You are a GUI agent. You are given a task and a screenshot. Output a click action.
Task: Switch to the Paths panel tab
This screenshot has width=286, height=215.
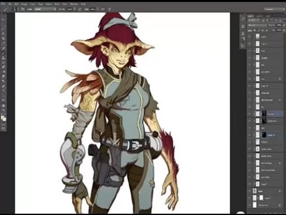pyautogui.click(x=268, y=16)
